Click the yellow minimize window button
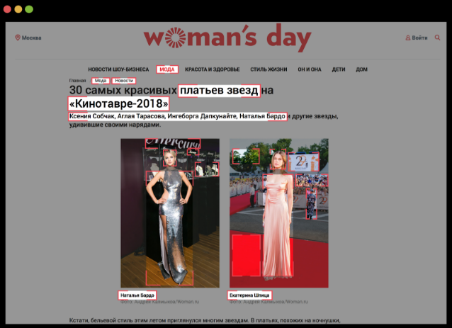This screenshot has height=328, width=452. pos(19,10)
